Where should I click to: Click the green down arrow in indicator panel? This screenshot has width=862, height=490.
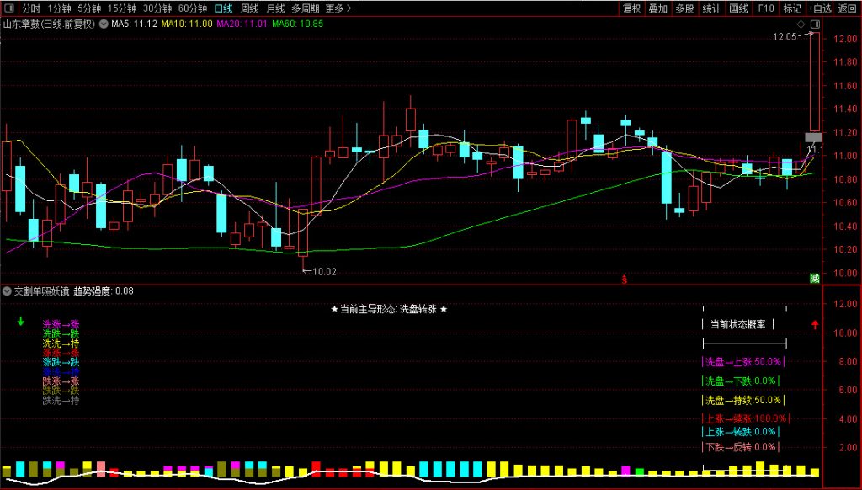click(21, 321)
